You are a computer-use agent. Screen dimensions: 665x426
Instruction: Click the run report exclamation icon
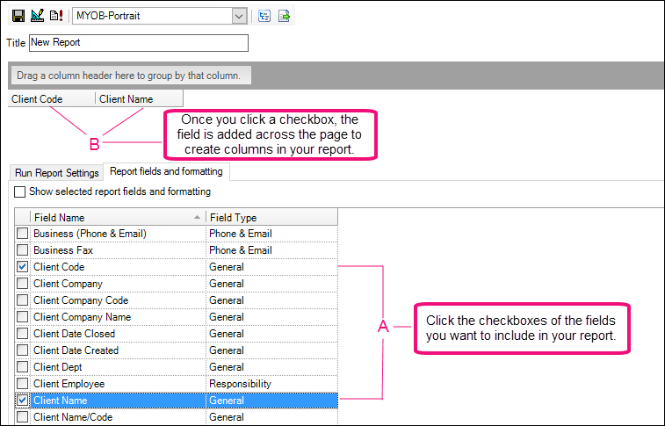(56, 16)
